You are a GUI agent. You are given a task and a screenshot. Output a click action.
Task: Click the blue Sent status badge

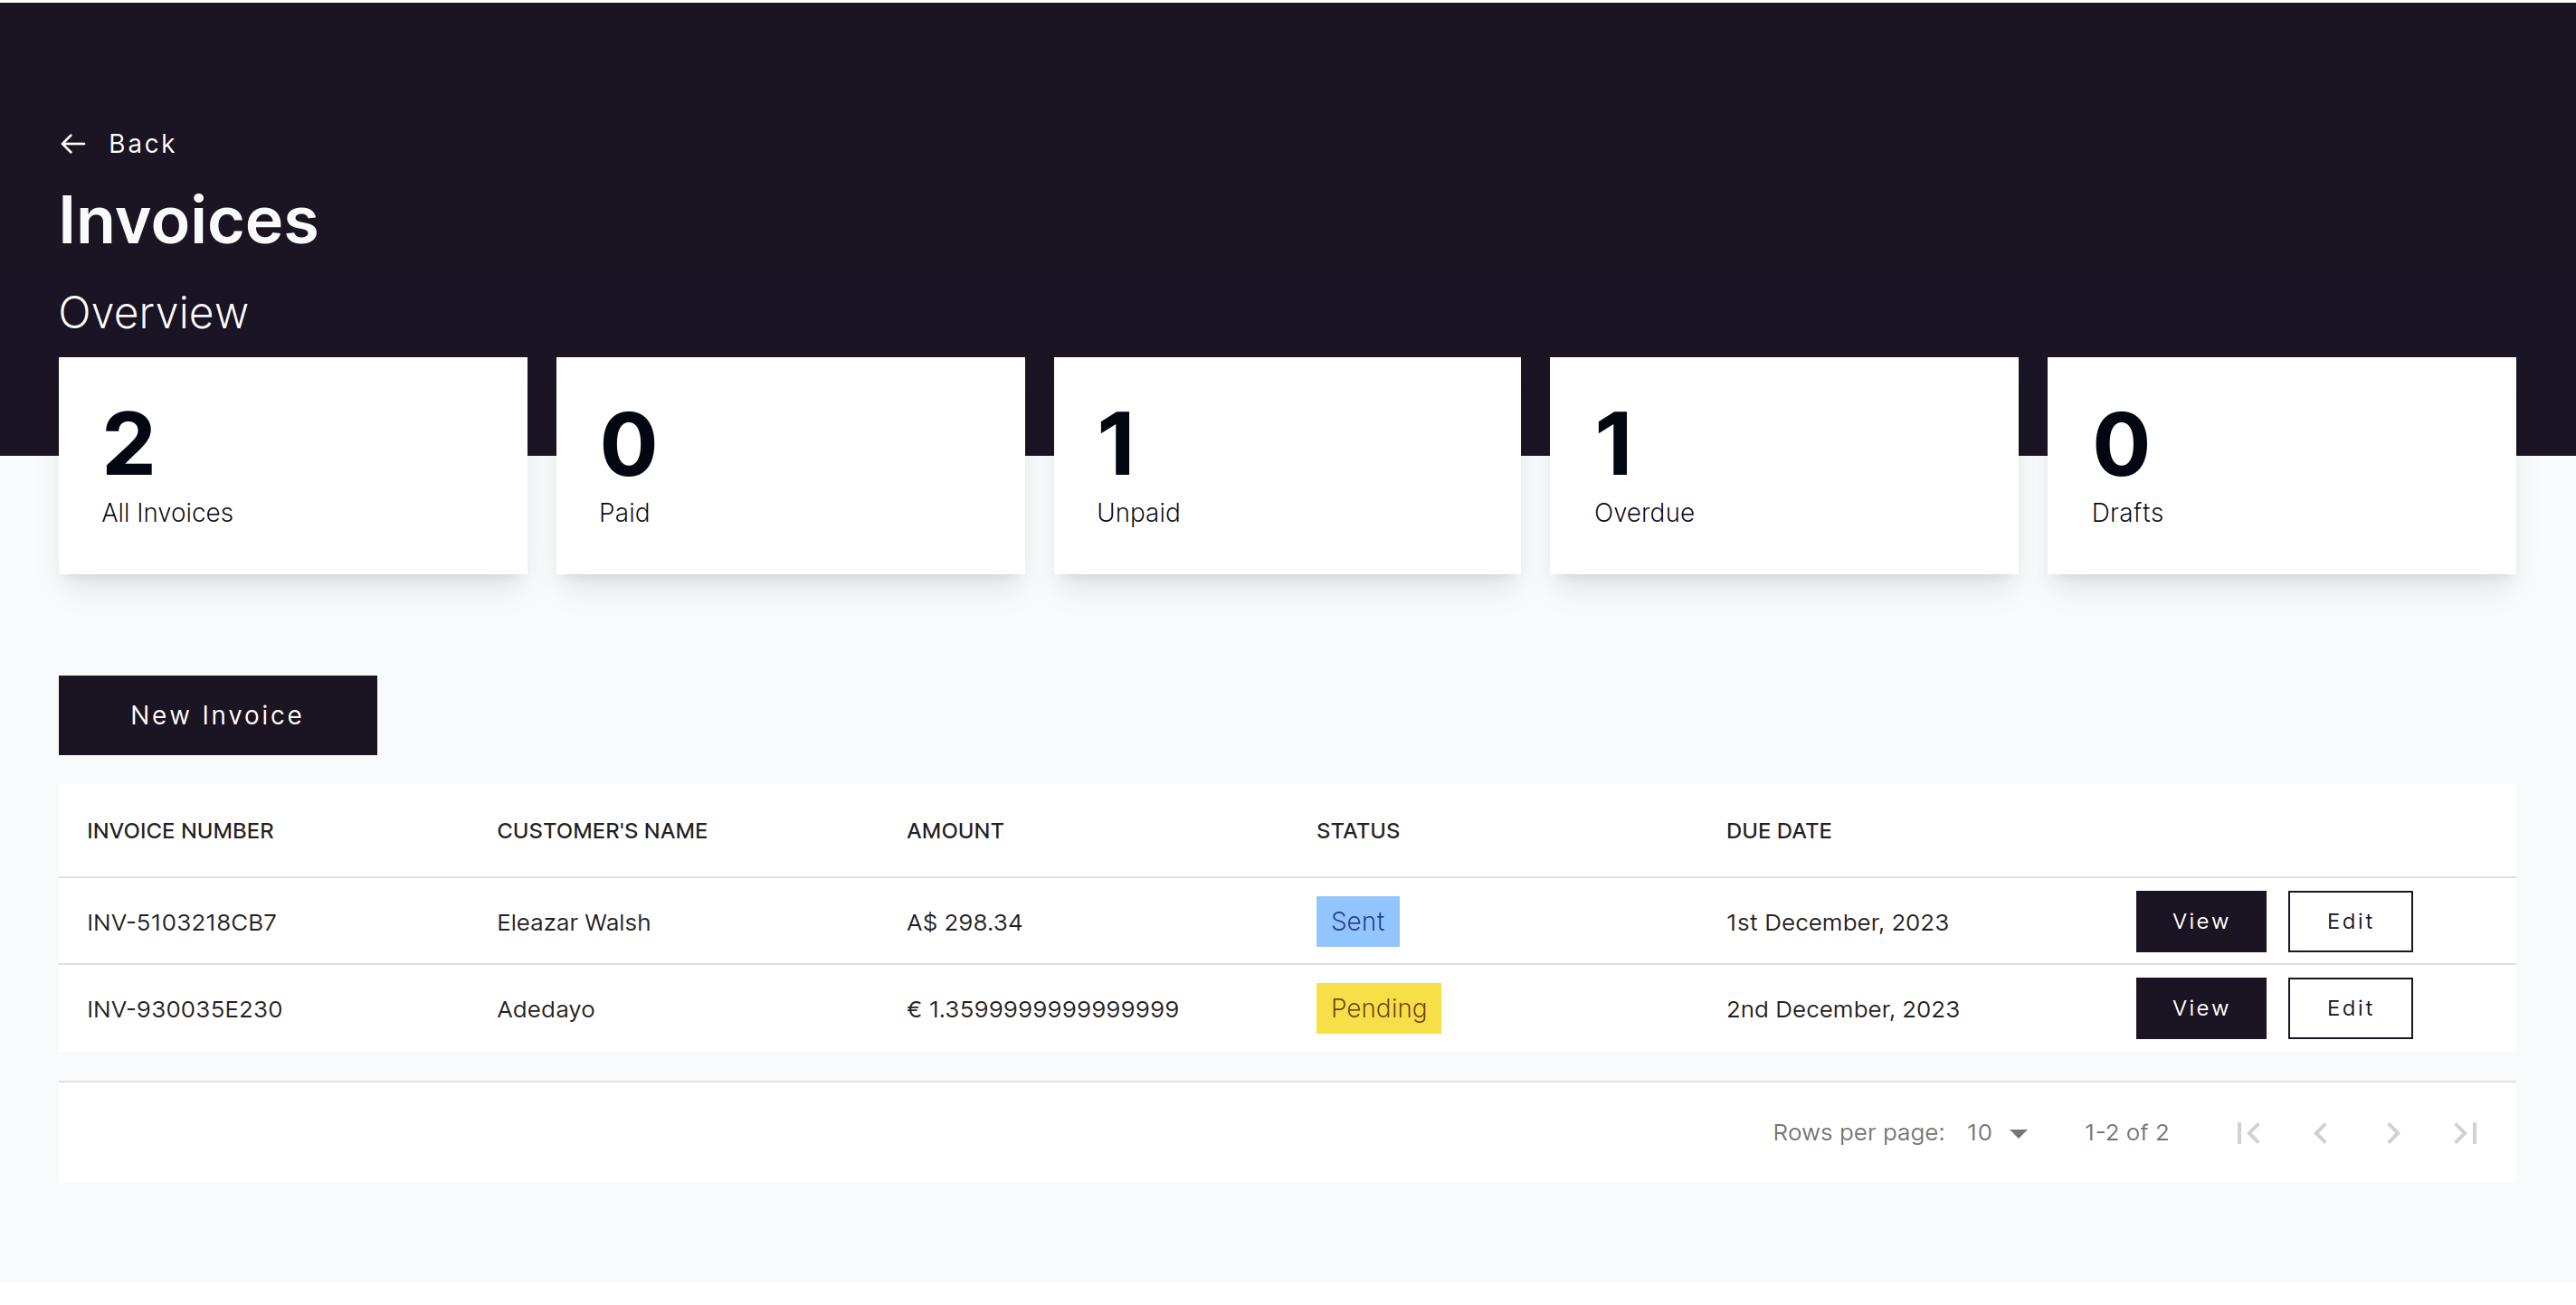tap(1356, 921)
